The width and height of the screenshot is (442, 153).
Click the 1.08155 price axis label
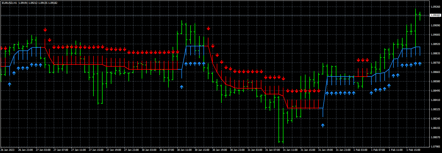435,128
